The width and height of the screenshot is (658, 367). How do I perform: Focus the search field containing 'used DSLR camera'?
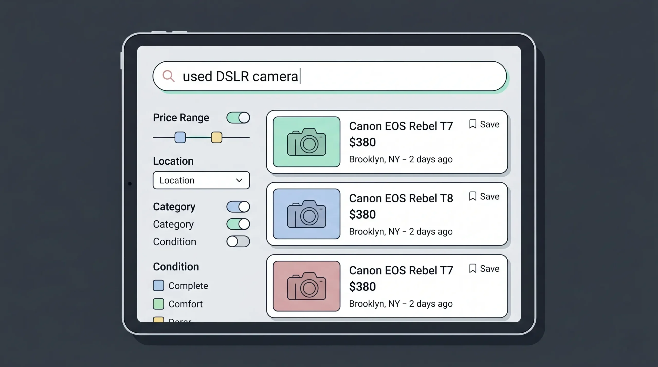click(x=330, y=76)
